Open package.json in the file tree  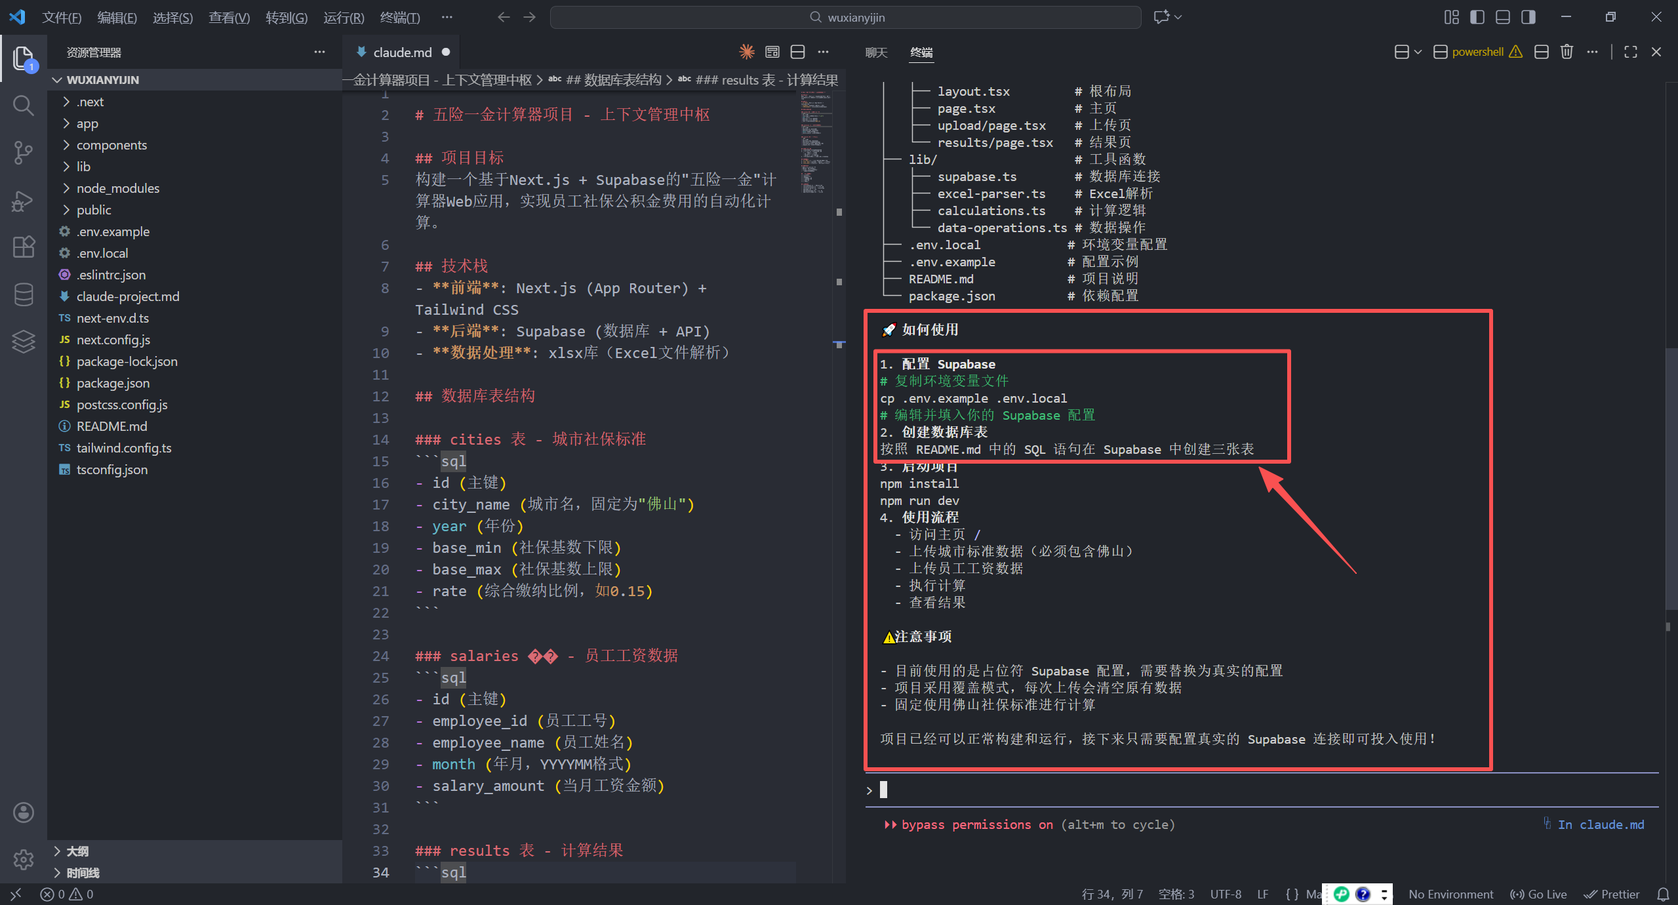[x=195, y=383]
